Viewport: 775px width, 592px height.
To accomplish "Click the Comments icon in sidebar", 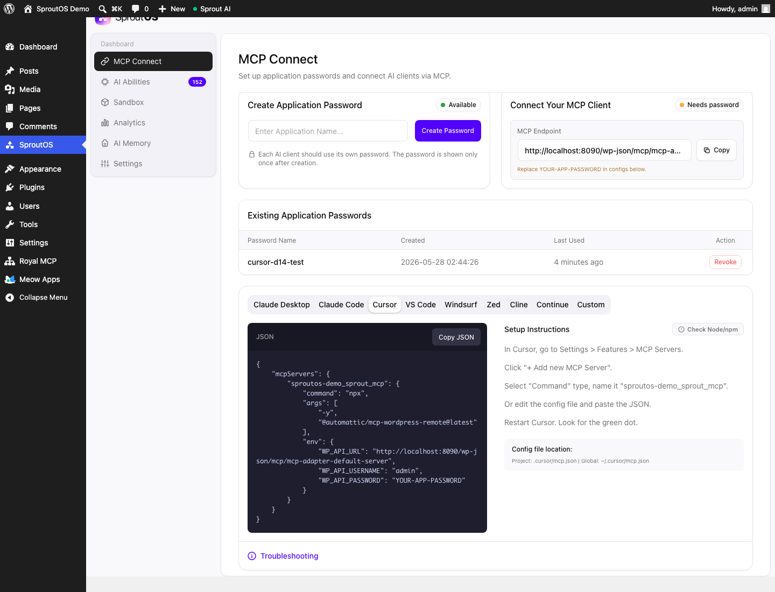I will (x=10, y=126).
